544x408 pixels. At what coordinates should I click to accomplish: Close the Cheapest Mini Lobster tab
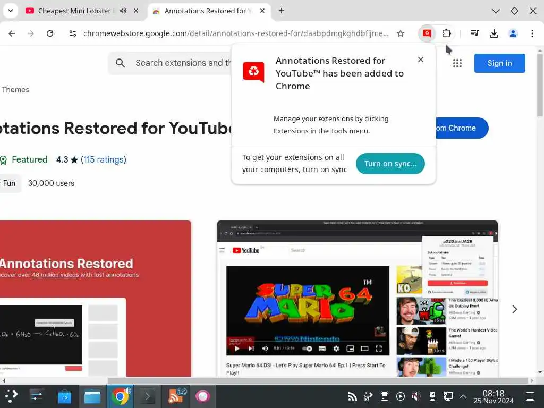(x=136, y=11)
